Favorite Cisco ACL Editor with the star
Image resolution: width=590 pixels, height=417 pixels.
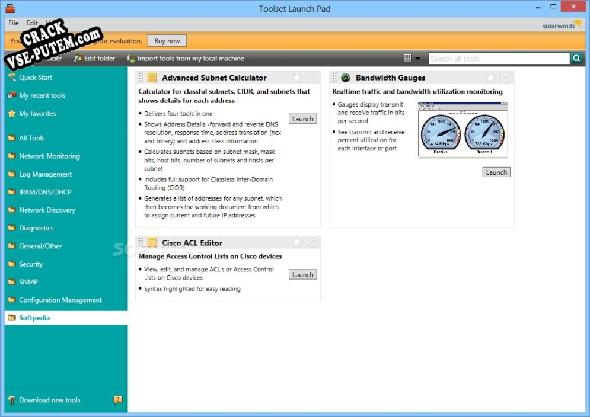297,242
